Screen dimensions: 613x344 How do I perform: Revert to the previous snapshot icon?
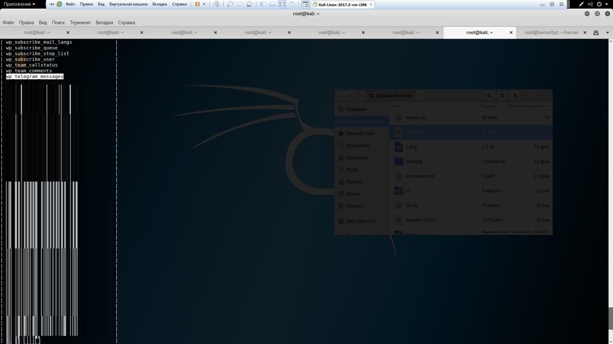(240, 4)
